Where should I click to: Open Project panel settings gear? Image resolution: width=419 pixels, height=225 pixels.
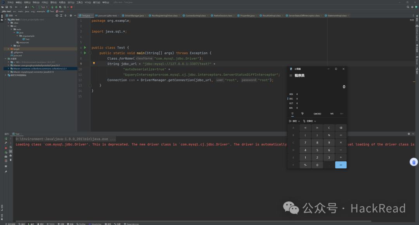(x=71, y=16)
